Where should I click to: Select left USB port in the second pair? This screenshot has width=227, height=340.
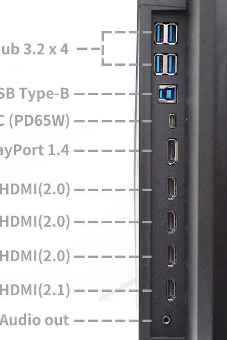[x=159, y=65]
